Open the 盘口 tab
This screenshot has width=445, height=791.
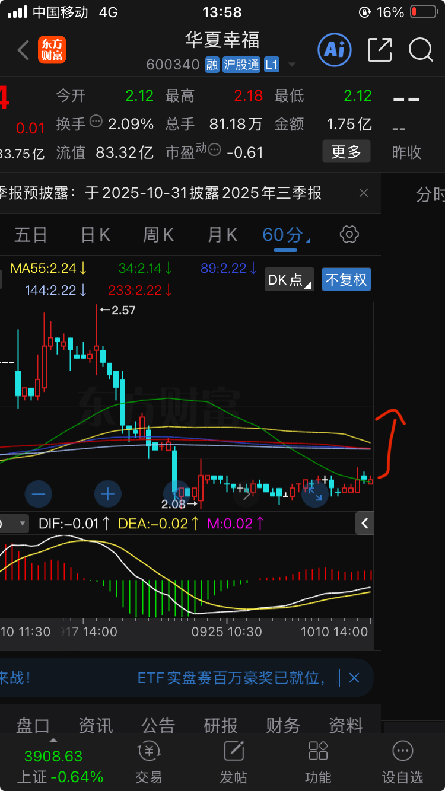tap(33, 725)
